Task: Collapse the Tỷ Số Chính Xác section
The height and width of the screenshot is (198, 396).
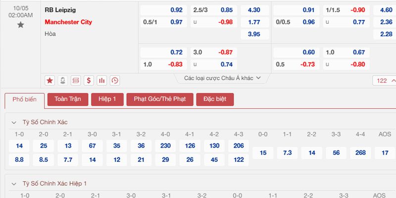Action: [x=14, y=122]
